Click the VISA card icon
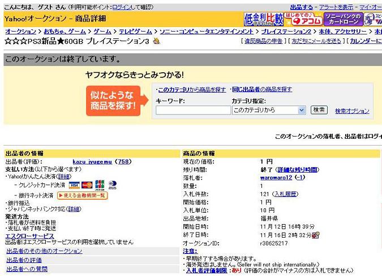This screenshot has width=382, height=276. coord(74,185)
